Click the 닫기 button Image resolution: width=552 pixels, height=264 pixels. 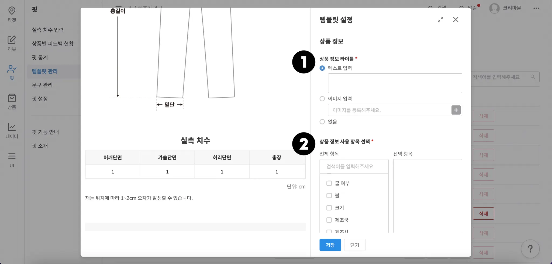(x=354, y=245)
